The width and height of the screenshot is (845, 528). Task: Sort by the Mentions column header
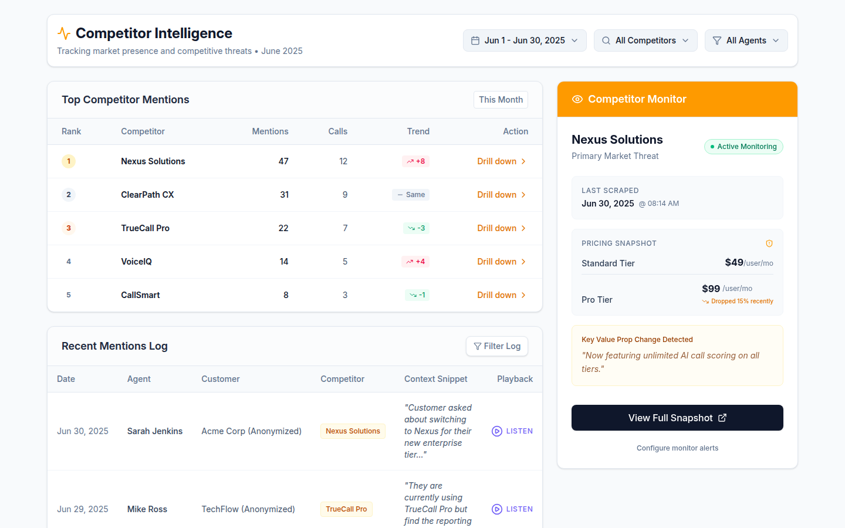pos(270,131)
